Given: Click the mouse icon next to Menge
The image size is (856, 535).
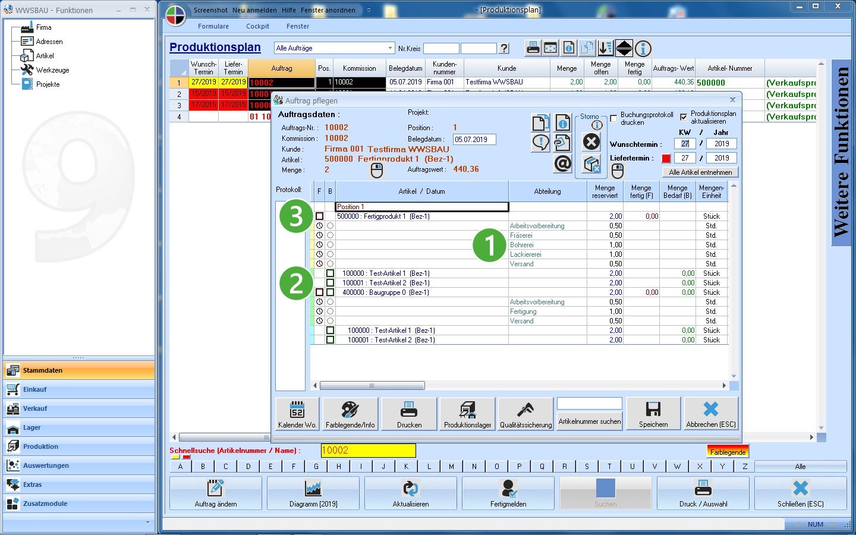Looking at the screenshot, I should point(377,171).
